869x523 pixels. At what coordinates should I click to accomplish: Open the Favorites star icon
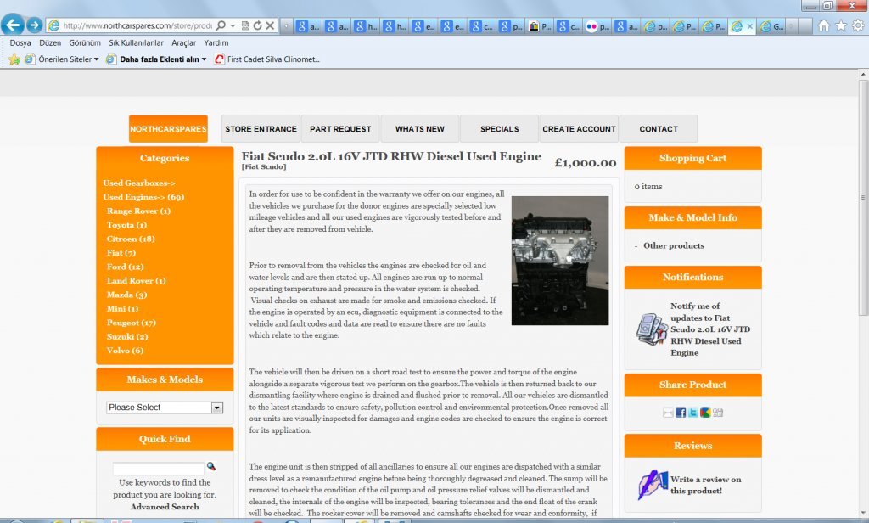click(x=841, y=25)
